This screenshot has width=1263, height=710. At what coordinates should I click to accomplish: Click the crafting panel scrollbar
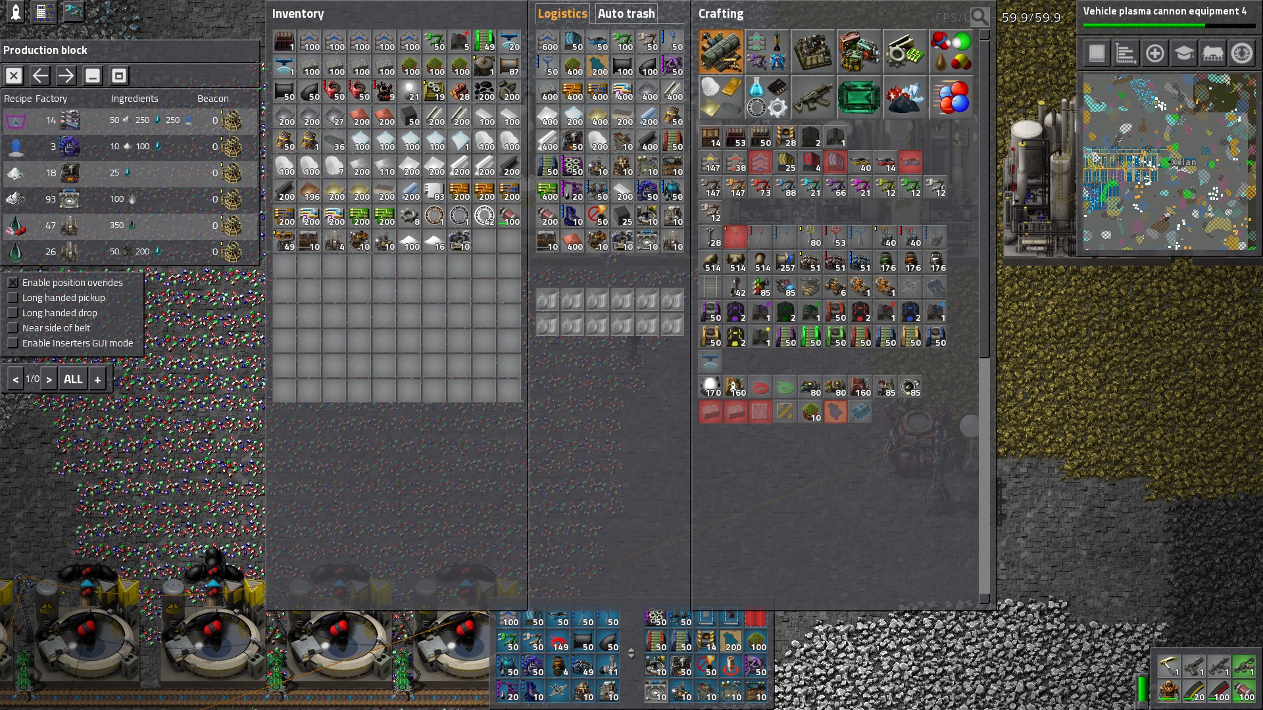pos(985,197)
